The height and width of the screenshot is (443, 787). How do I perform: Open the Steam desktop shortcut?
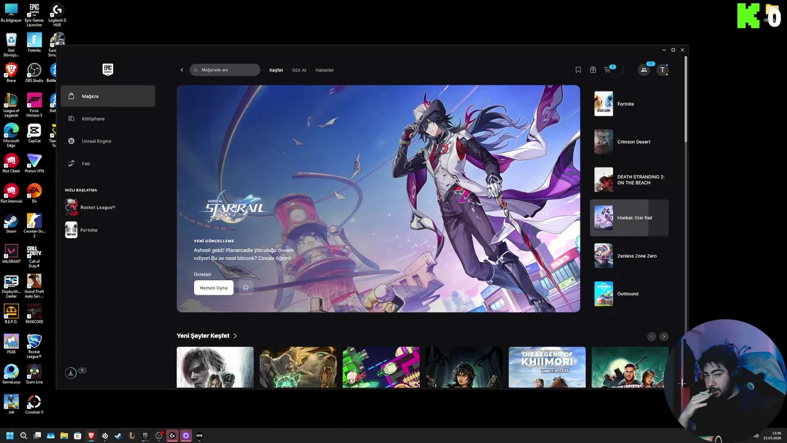11,224
